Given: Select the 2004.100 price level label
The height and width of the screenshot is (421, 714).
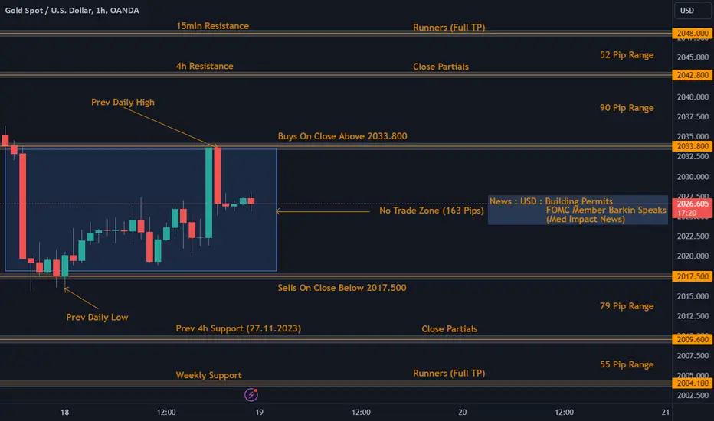Looking at the screenshot, I should tap(693, 383).
